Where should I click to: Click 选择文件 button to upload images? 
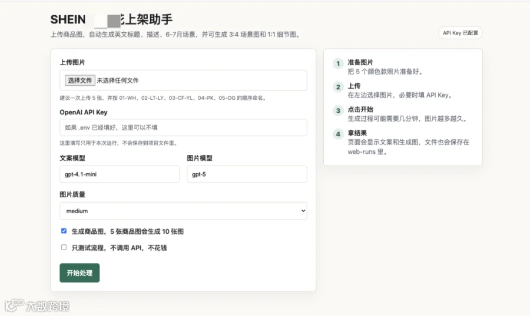(x=79, y=80)
